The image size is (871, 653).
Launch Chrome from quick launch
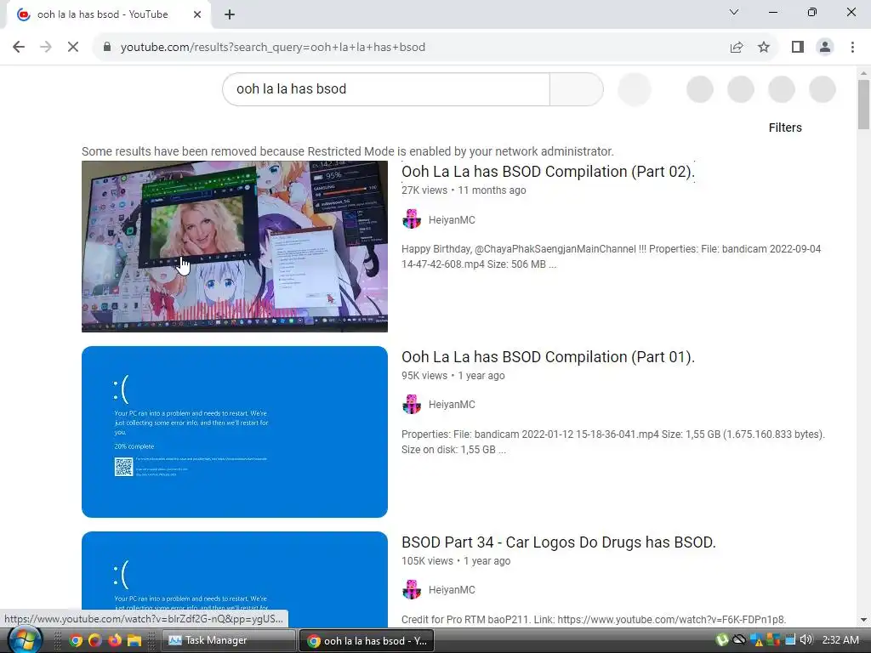tap(76, 641)
